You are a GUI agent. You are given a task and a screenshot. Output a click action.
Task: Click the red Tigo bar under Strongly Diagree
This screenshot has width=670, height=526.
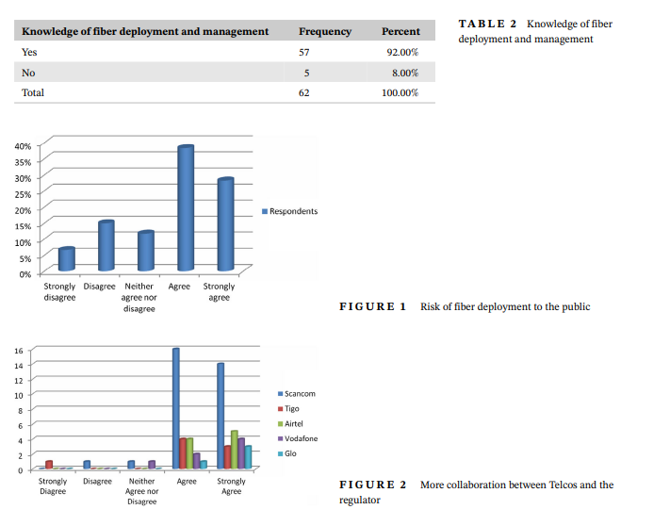pyautogui.click(x=49, y=465)
